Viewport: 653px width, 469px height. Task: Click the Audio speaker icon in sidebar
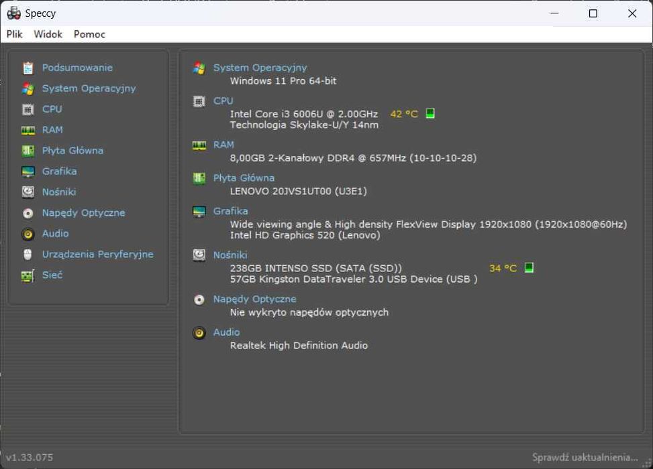click(28, 234)
